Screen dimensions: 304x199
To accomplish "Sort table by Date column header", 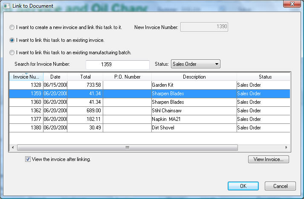I will pyautogui.click(x=55, y=77).
